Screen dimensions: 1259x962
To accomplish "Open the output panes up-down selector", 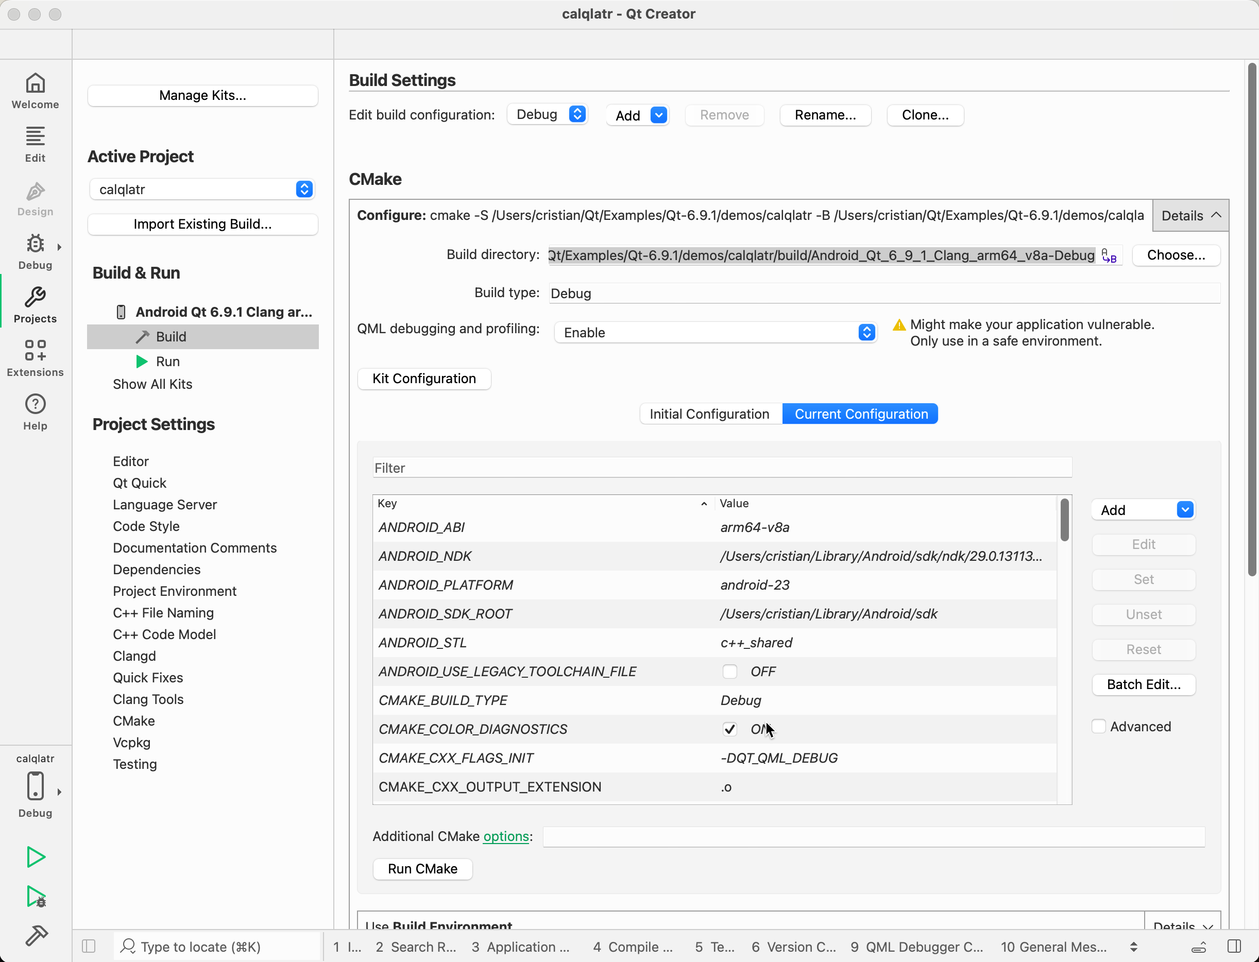I will (x=1133, y=947).
